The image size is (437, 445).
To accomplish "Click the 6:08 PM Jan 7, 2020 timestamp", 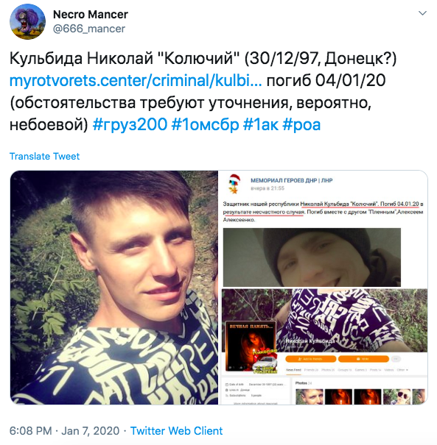I will [65, 431].
